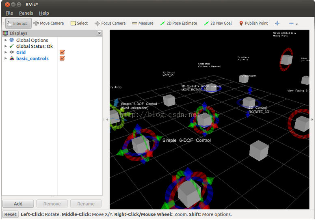Image resolution: width=316 pixels, height=220 pixels.
Task: Close the Displays panel
Action: coord(100,33)
